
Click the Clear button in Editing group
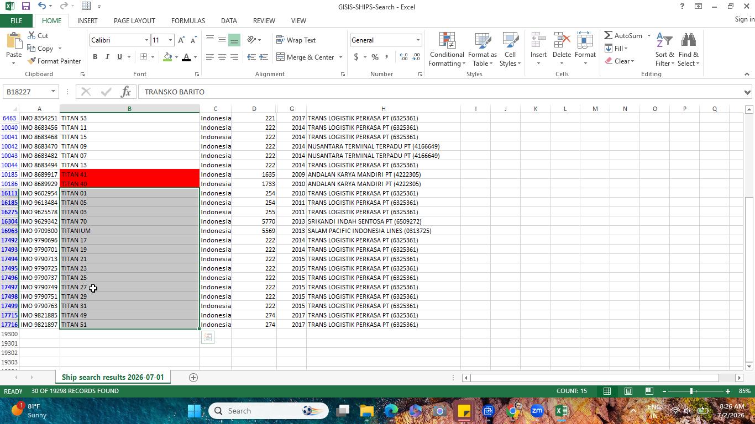pos(620,61)
